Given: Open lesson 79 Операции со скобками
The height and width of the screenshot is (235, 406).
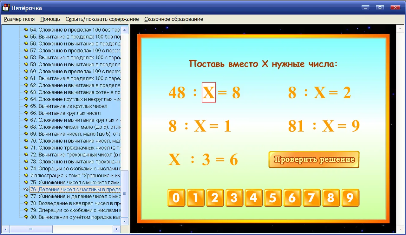Looking at the screenshot, I should (75, 210).
